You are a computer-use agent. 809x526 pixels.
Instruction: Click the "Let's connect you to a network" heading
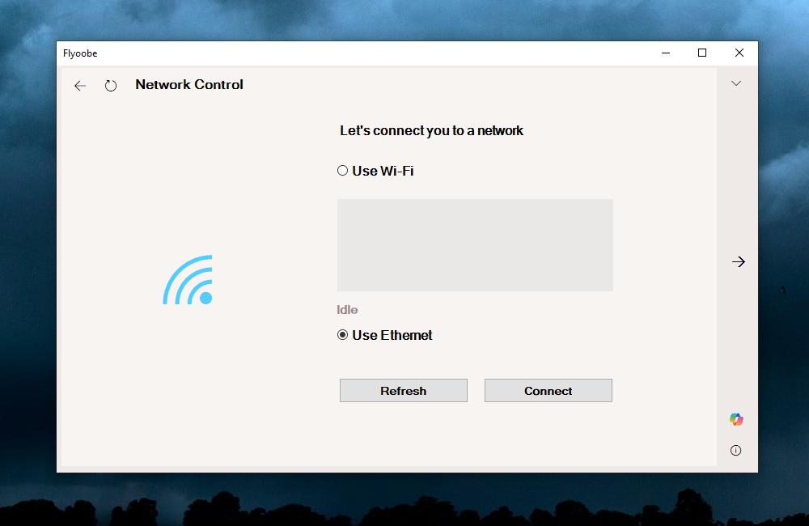pyautogui.click(x=431, y=130)
